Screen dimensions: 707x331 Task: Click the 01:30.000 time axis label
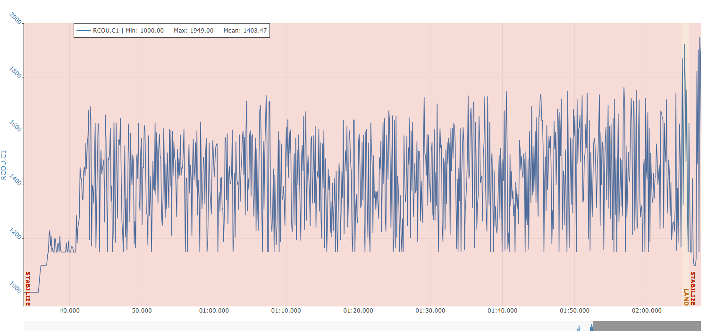430,311
